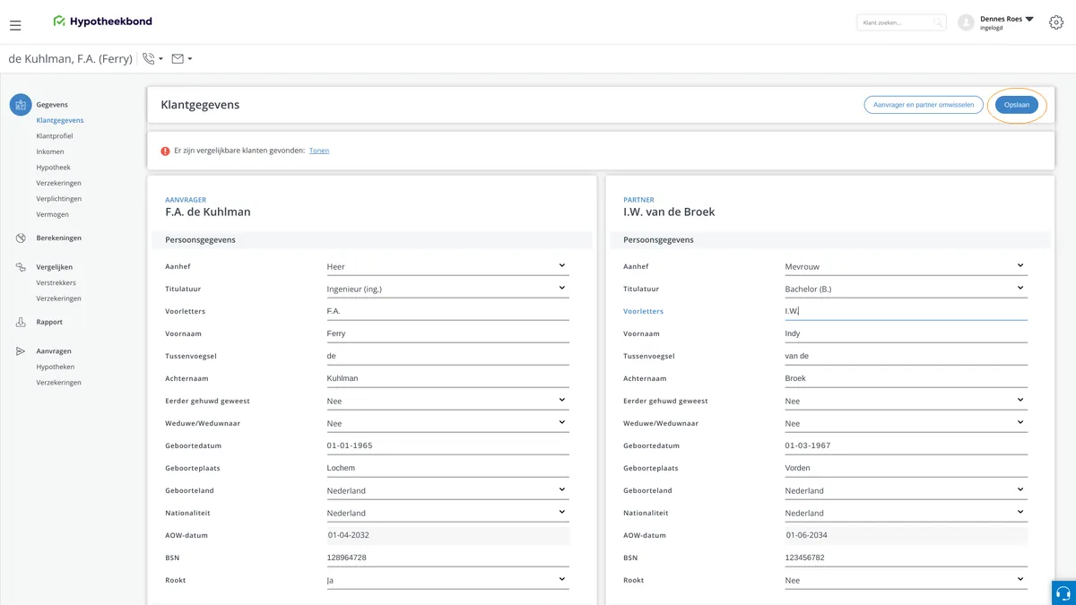Click the partner Voorletters field
The height and width of the screenshot is (605, 1076).
[x=907, y=311]
